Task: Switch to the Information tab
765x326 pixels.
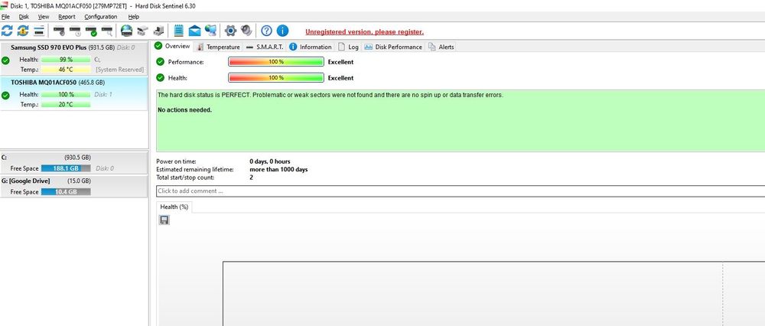Action: (311, 47)
